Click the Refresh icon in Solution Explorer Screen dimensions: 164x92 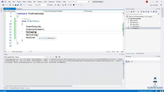[144, 11]
